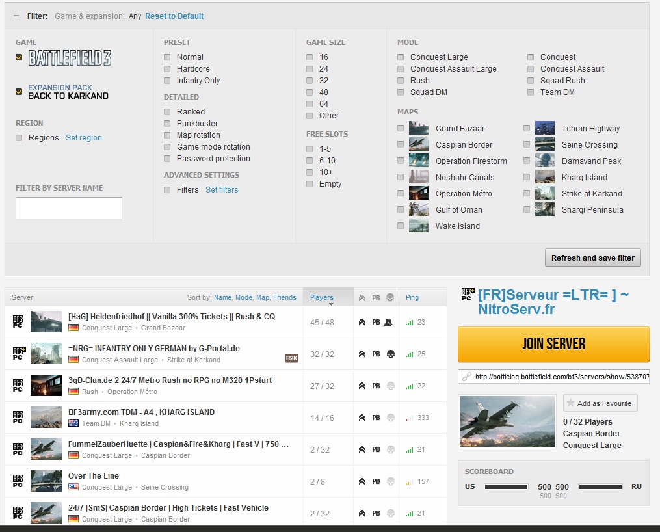Select Squad Rush mode
The image size is (660, 532).
click(x=531, y=81)
